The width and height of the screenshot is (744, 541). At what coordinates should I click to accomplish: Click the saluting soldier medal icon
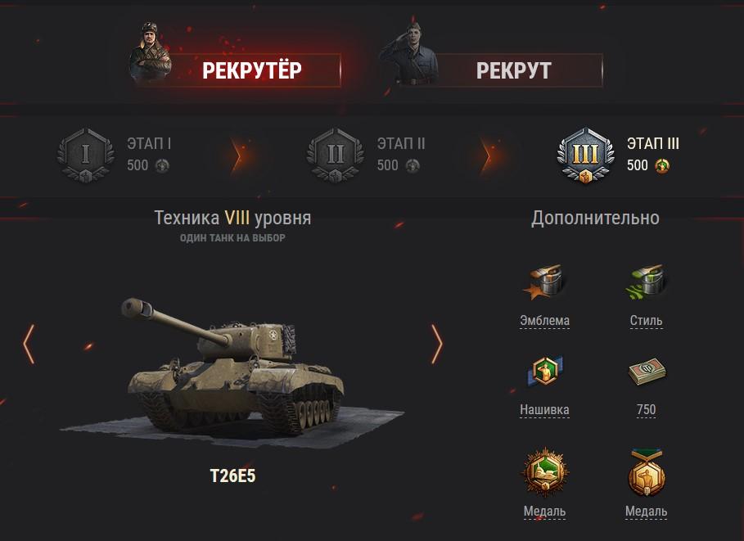tap(647, 472)
